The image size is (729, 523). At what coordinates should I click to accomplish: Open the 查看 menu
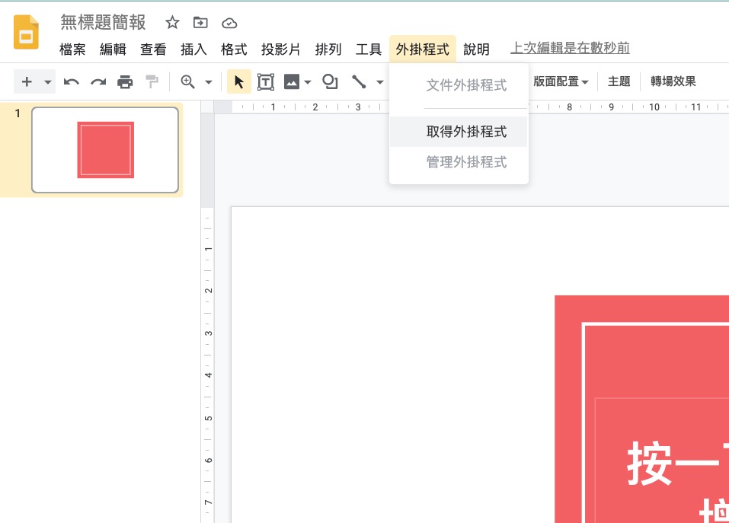(x=153, y=49)
